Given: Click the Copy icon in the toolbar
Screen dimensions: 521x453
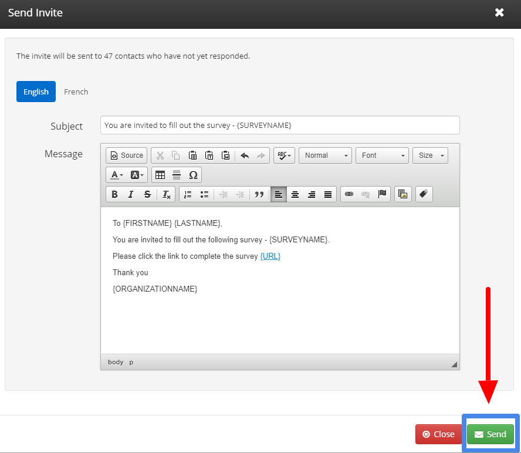Looking at the screenshot, I should pos(176,155).
